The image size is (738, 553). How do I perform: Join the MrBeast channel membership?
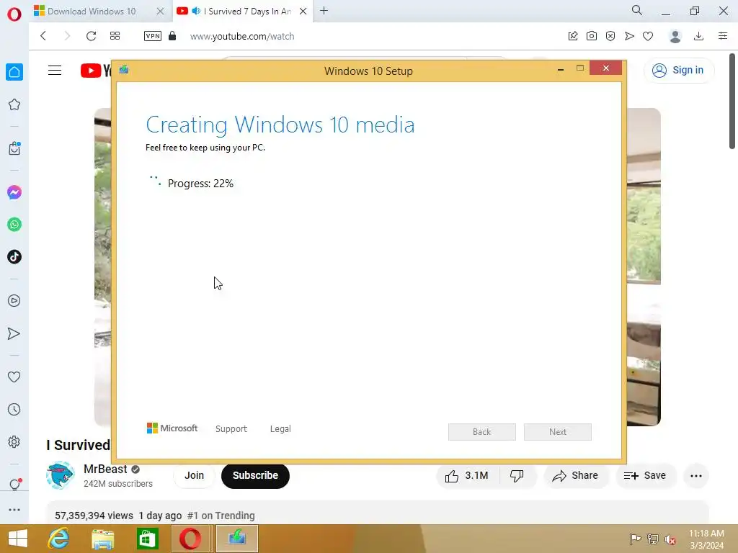[194, 475]
